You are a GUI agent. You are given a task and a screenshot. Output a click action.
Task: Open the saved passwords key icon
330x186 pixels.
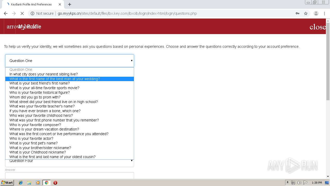298,13
